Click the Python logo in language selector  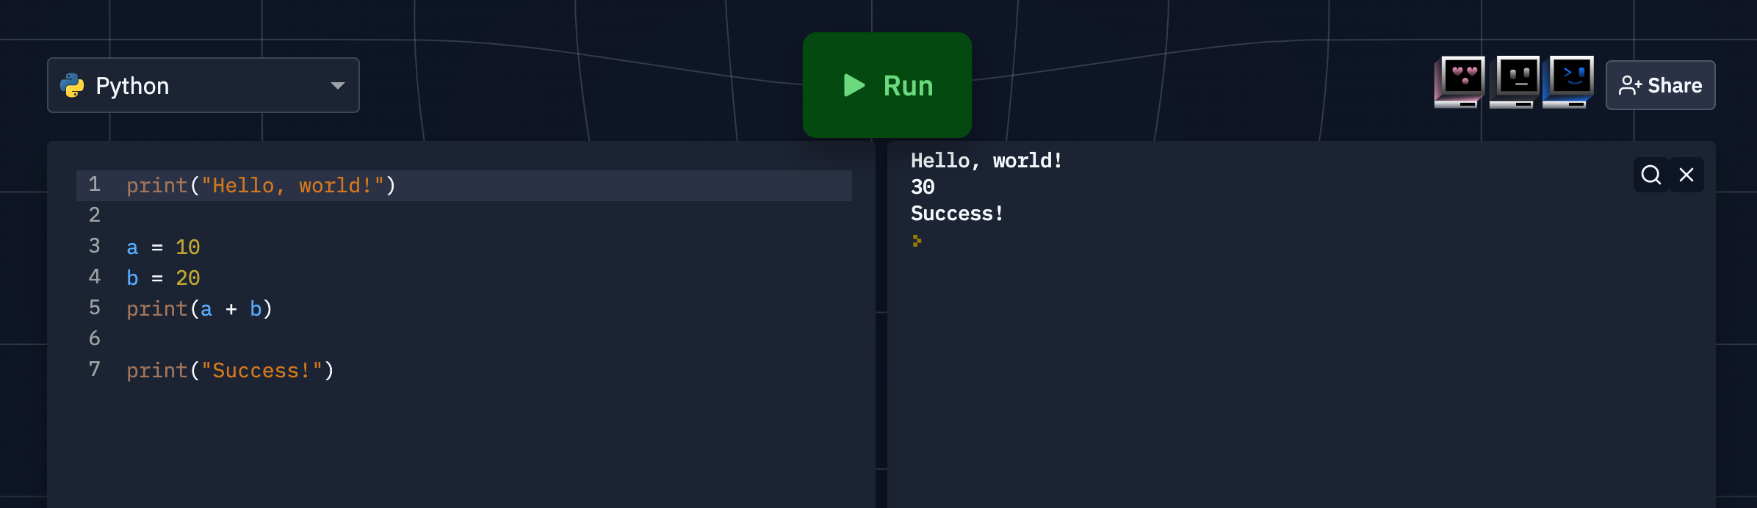[x=72, y=86]
